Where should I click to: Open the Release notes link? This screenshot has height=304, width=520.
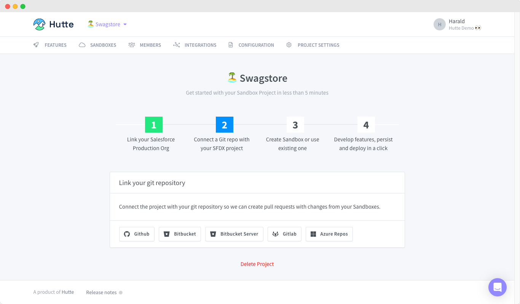tap(101, 292)
